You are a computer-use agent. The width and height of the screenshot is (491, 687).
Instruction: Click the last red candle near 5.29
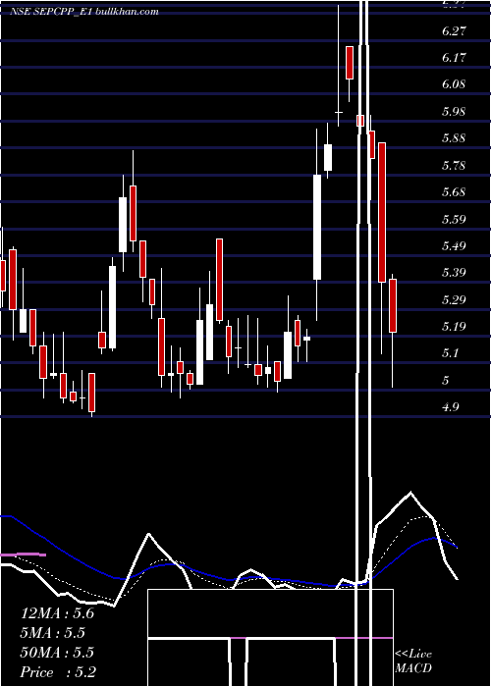click(393, 306)
